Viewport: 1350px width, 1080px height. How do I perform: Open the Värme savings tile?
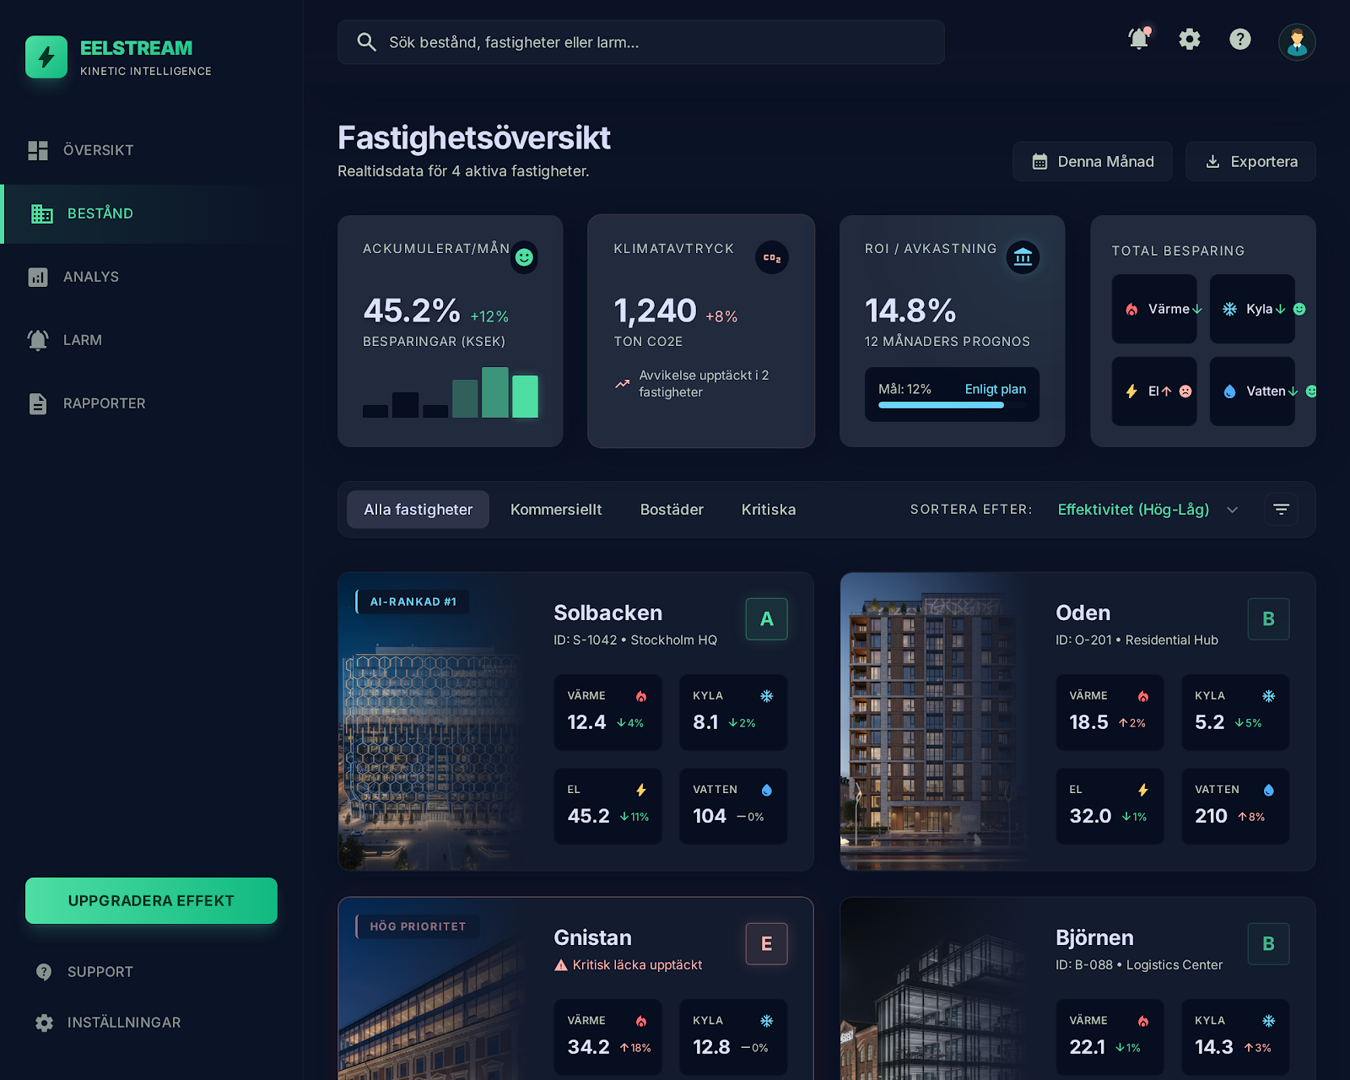click(x=1154, y=309)
